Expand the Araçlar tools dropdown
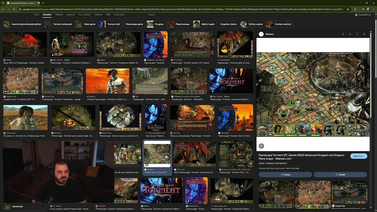 (153, 14)
